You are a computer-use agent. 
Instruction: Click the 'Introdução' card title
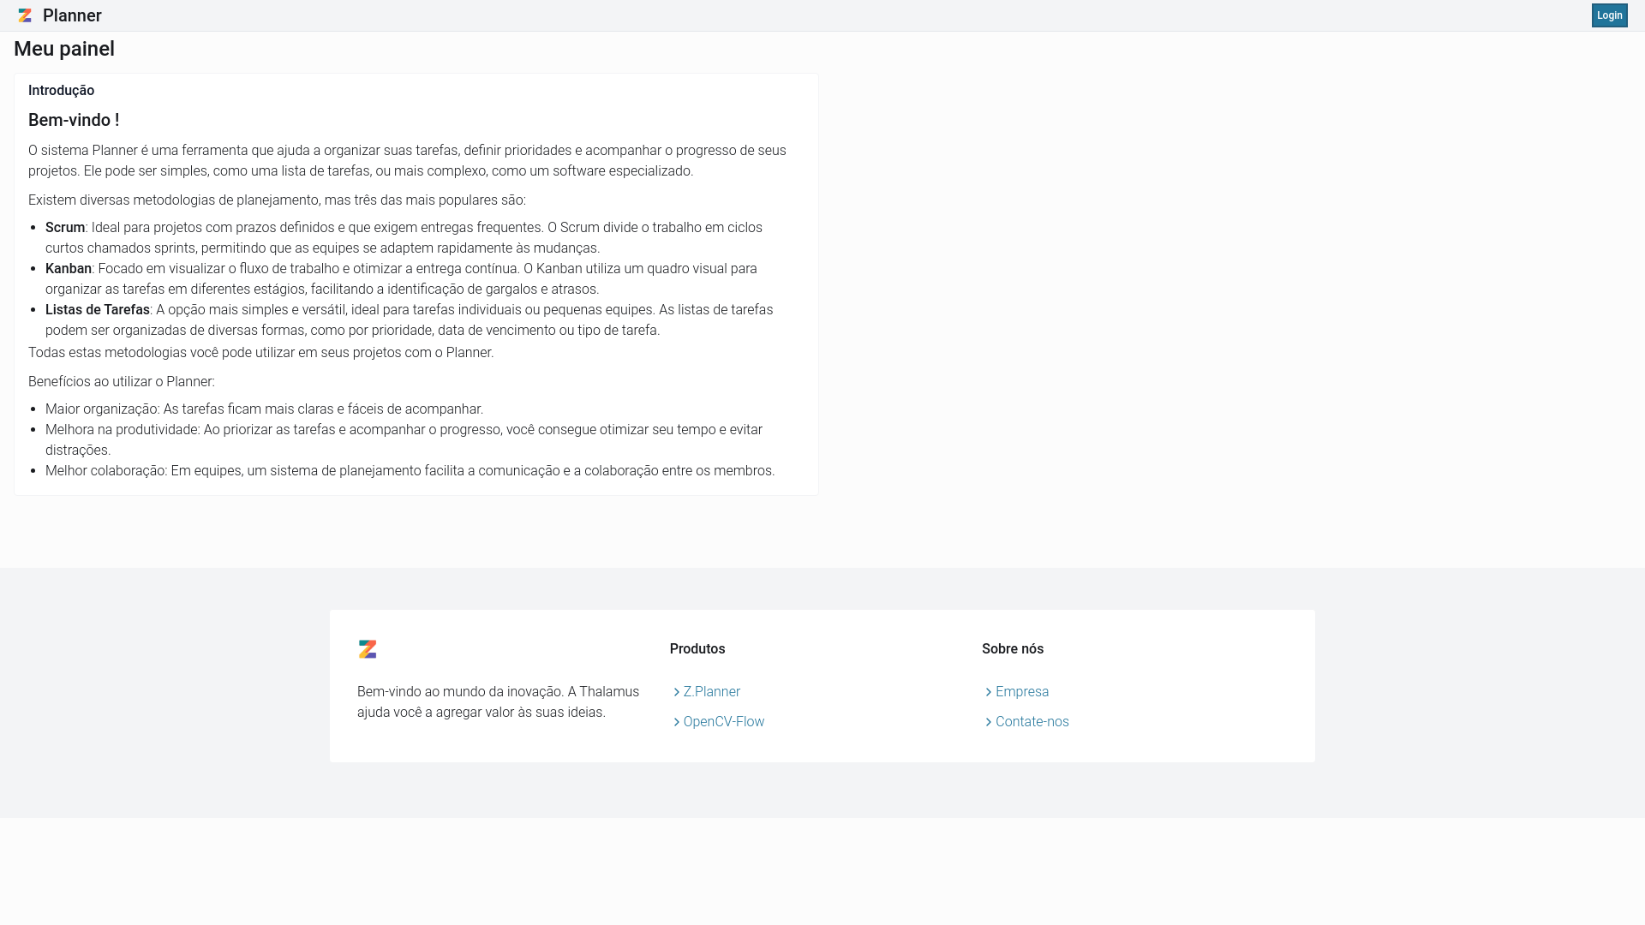tap(61, 90)
